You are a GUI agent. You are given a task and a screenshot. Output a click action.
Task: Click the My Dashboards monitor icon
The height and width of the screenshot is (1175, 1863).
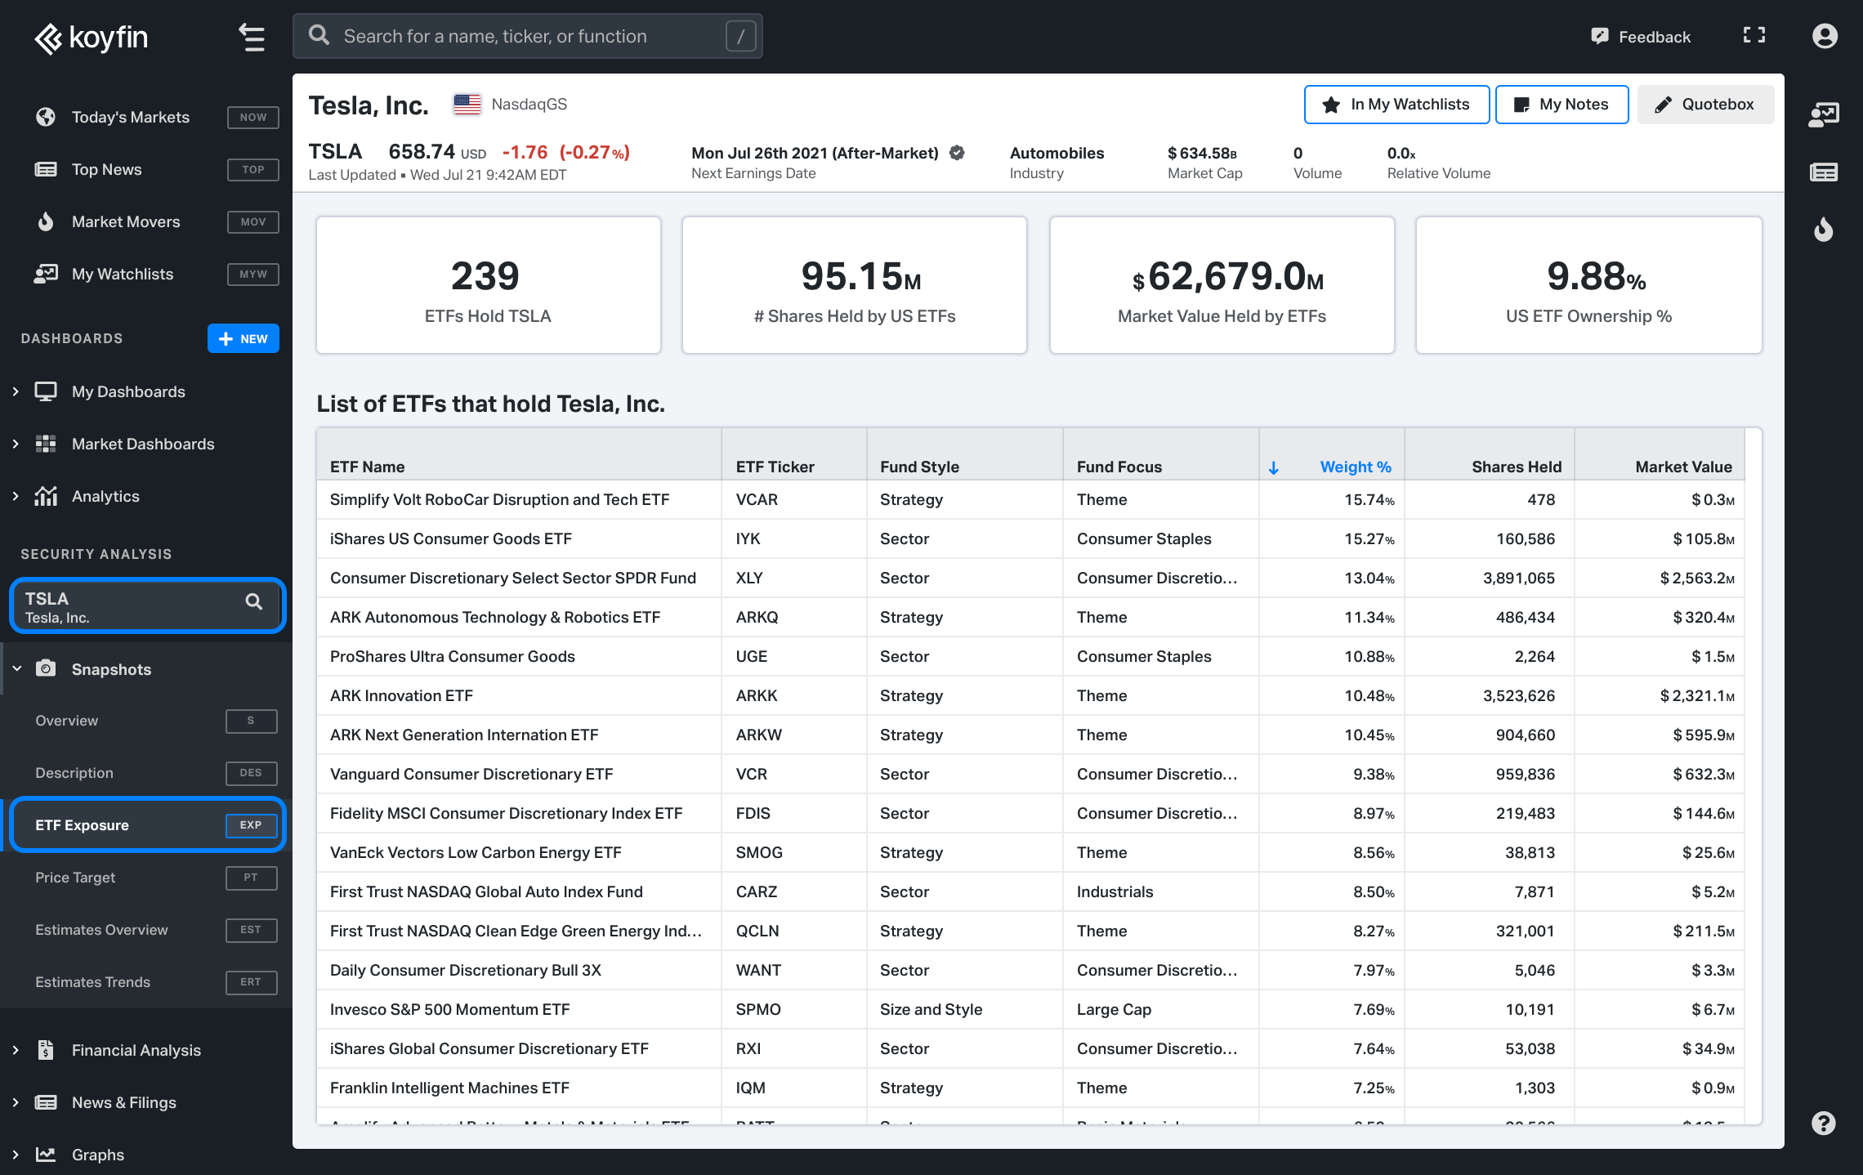click(x=46, y=391)
